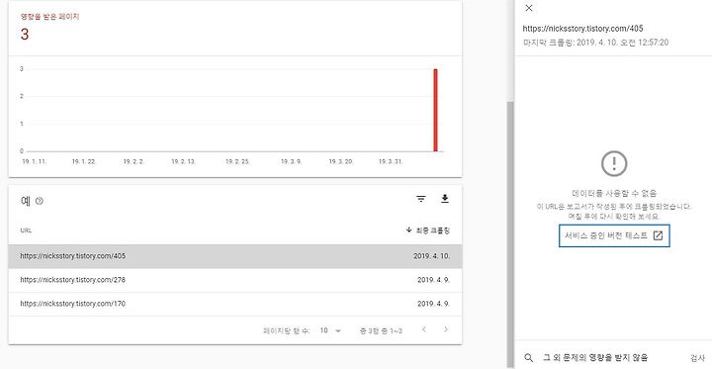Click the search magnifier icon in side panel
The width and height of the screenshot is (712, 369).
[528, 358]
